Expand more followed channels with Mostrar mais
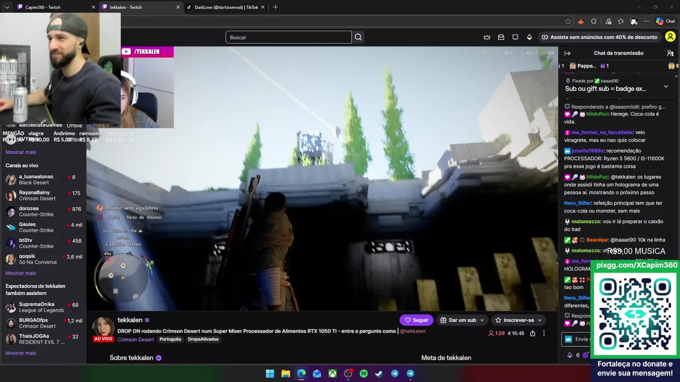The width and height of the screenshot is (680, 382). pyautogui.click(x=21, y=152)
